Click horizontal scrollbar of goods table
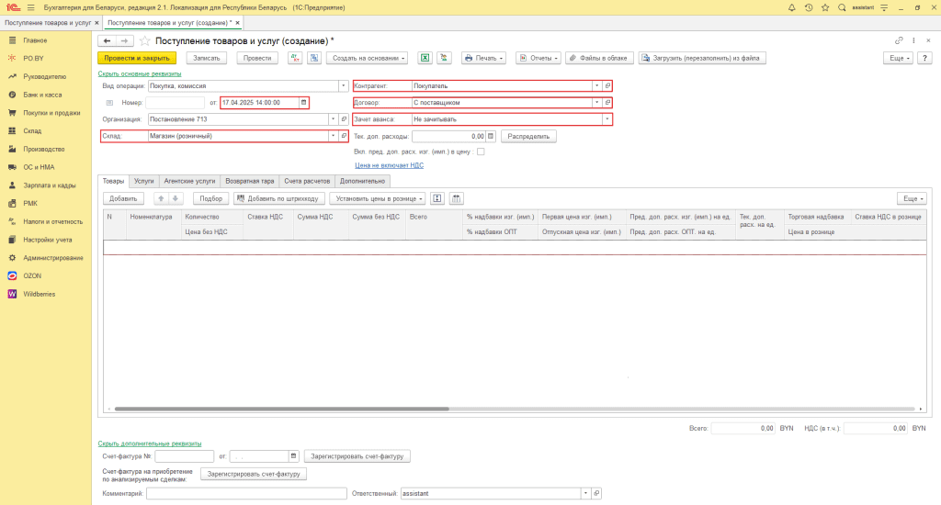The image size is (941, 505). (x=515, y=409)
